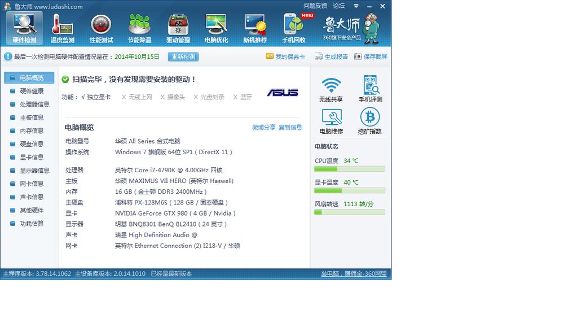Click the 重新检测 re-detect button

coord(183,56)
